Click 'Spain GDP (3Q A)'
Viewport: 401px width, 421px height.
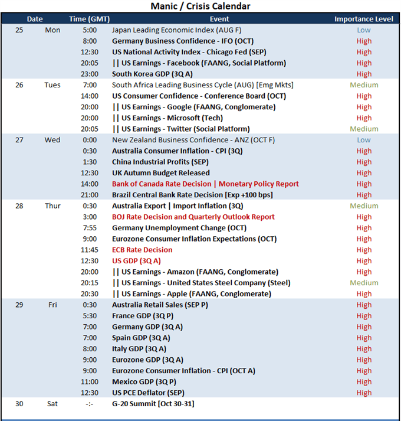[x=141, y=338]
